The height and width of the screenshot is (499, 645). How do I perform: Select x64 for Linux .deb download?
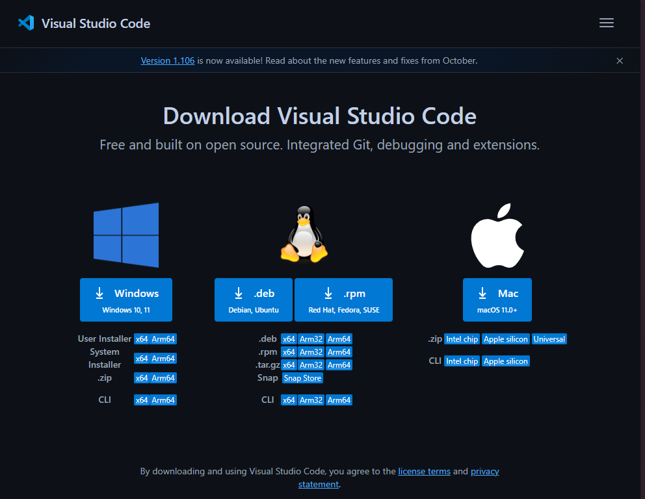click(289, 339)
